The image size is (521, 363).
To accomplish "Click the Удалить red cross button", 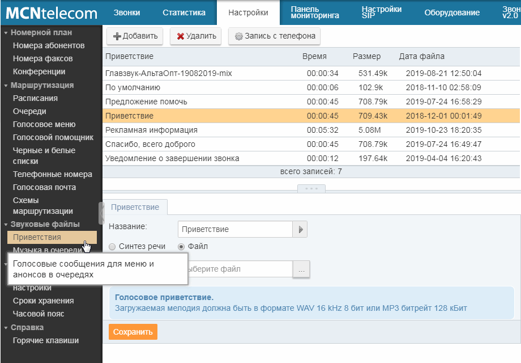I will tap(196, 36).
